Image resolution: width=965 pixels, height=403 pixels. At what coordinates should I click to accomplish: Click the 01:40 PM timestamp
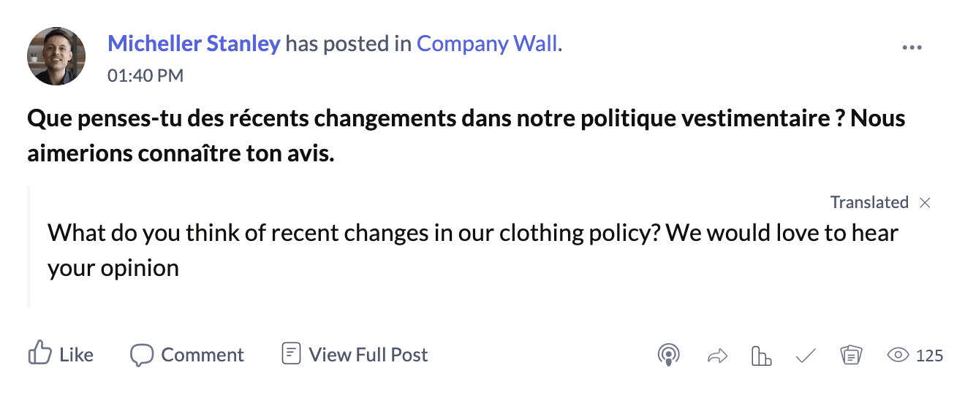(145, 75)
